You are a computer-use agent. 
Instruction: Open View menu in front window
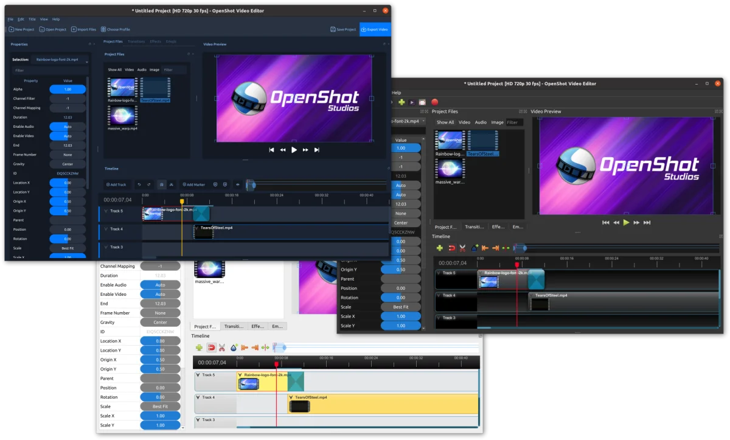pyautogui.click(x=44, y=19)
